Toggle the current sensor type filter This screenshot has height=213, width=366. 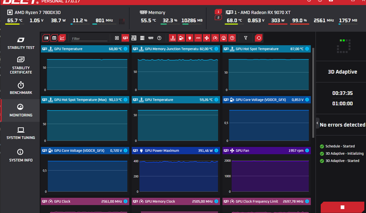tap(198, 38)
